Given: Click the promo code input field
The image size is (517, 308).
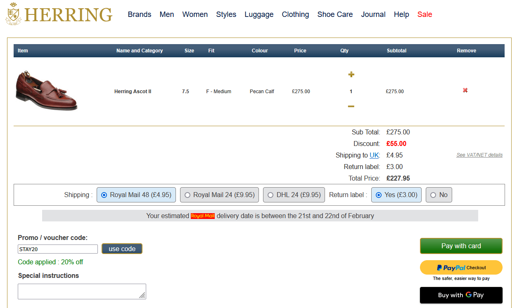Looking at the screenshot, I should 58,249.
